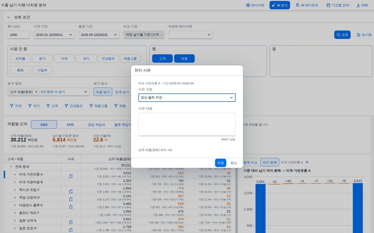Select the 지역 dimension chip
Image resolution: width=374 pixels, height=233 pixels.
(x=64, y=58)
